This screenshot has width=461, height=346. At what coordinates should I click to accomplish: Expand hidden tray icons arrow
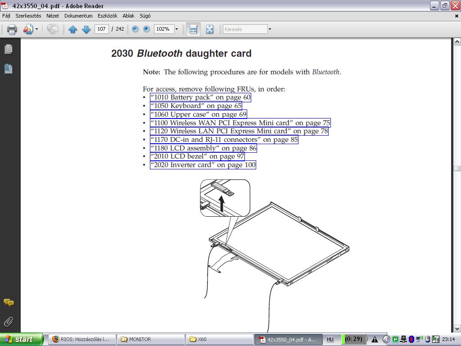(x=386, y=339)
